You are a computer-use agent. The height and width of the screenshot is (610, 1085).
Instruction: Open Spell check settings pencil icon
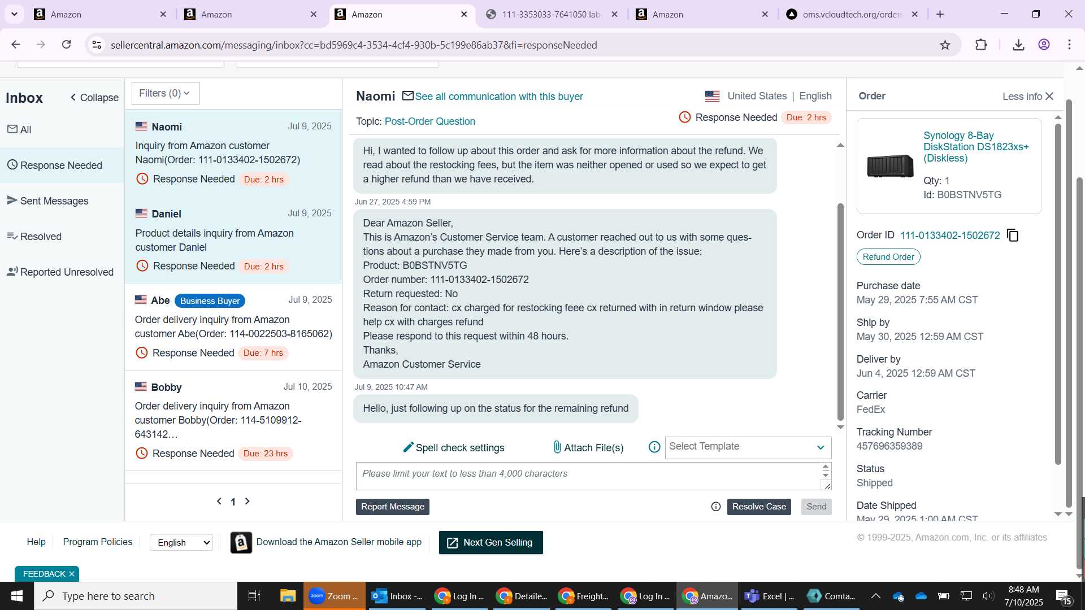[408, 447]
